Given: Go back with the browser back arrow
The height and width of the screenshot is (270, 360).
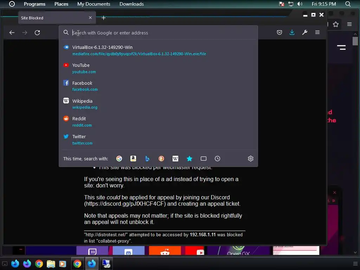Looking at the screenshot, I should click(12, 33).
